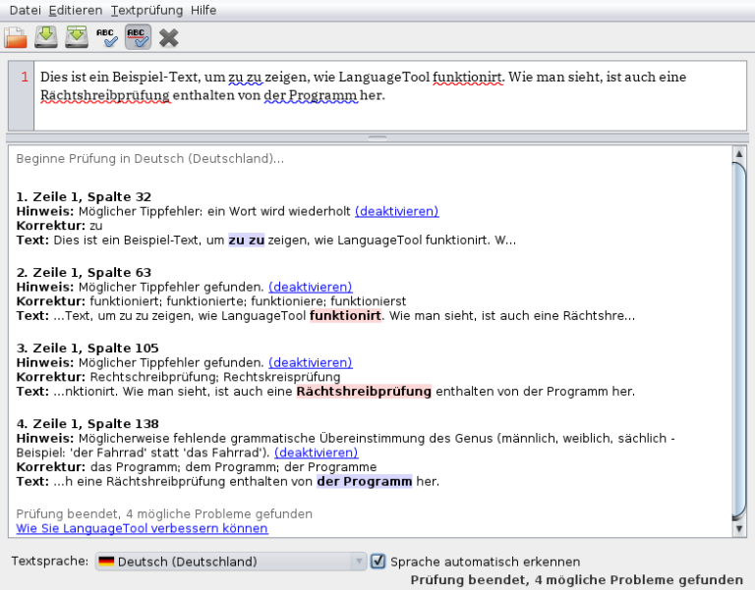The width and height of the screenshot is (755, 590).
Task: Click underlined 'zu zu' in editor text
Action: tap(246, 77)
